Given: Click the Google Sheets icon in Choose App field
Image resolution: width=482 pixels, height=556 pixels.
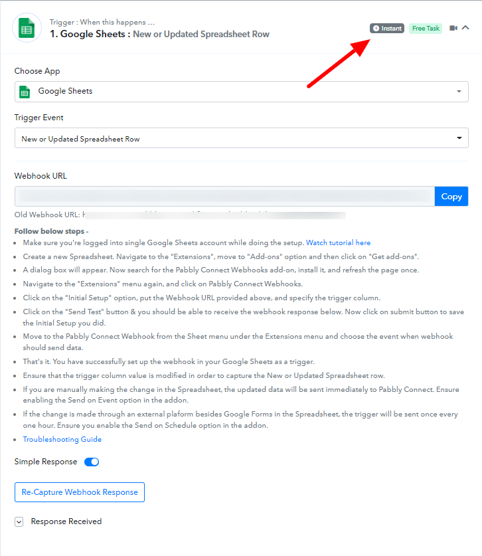Looking at the screenshot, I should pyautogui.click(x=25, y=92).
